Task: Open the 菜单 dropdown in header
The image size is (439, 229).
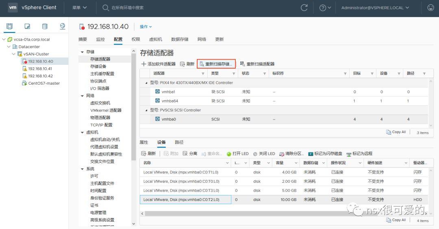Action: click(80, 8)
